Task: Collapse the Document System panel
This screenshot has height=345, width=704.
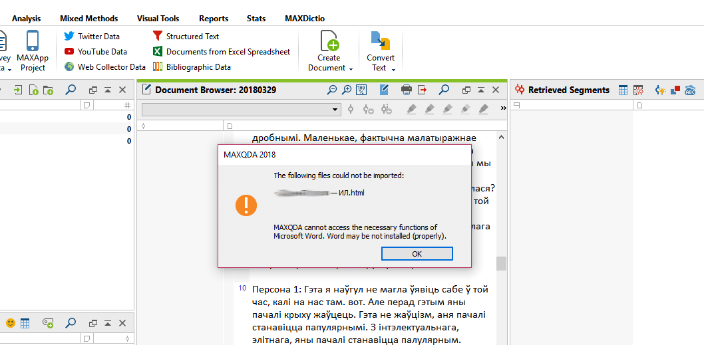Action: click(108, 90)
